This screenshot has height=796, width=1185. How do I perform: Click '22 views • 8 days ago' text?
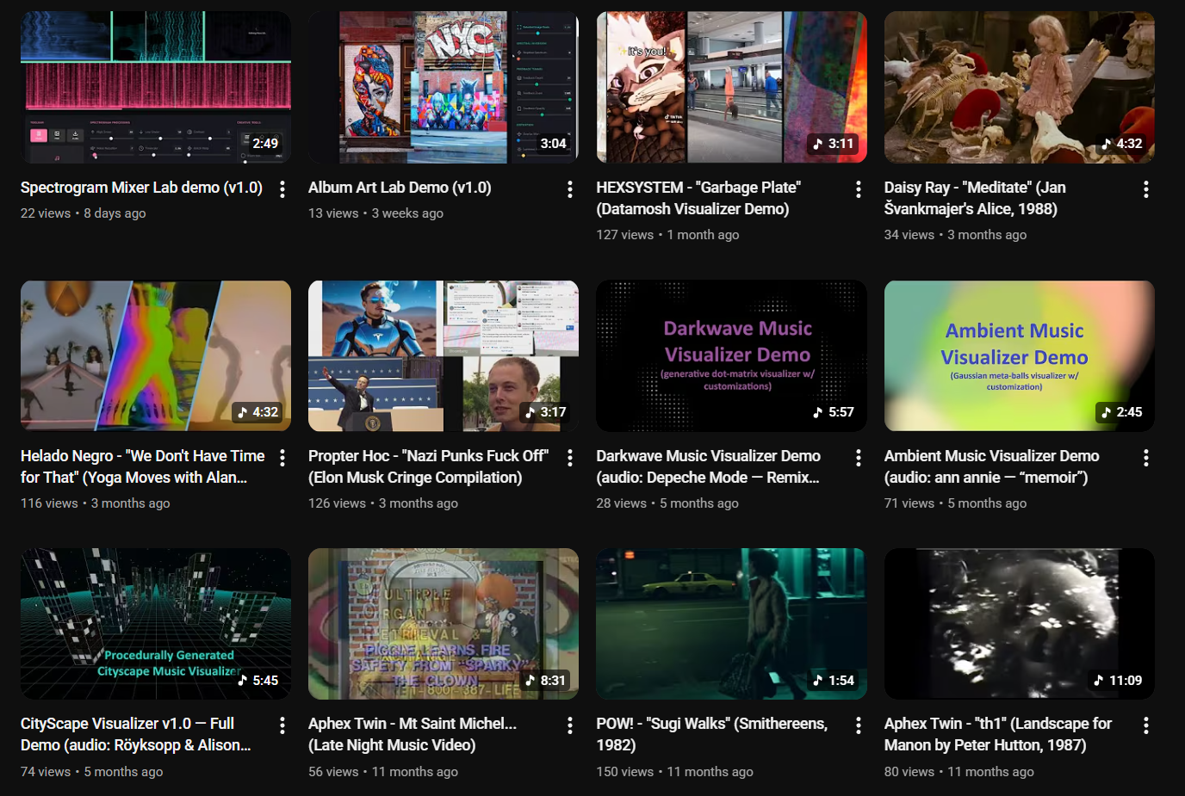84,213
